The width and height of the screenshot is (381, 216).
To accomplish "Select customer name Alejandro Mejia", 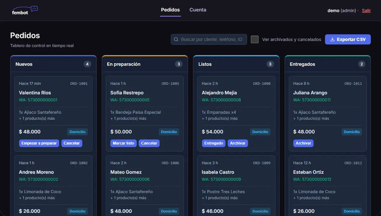I will (219, 93).
